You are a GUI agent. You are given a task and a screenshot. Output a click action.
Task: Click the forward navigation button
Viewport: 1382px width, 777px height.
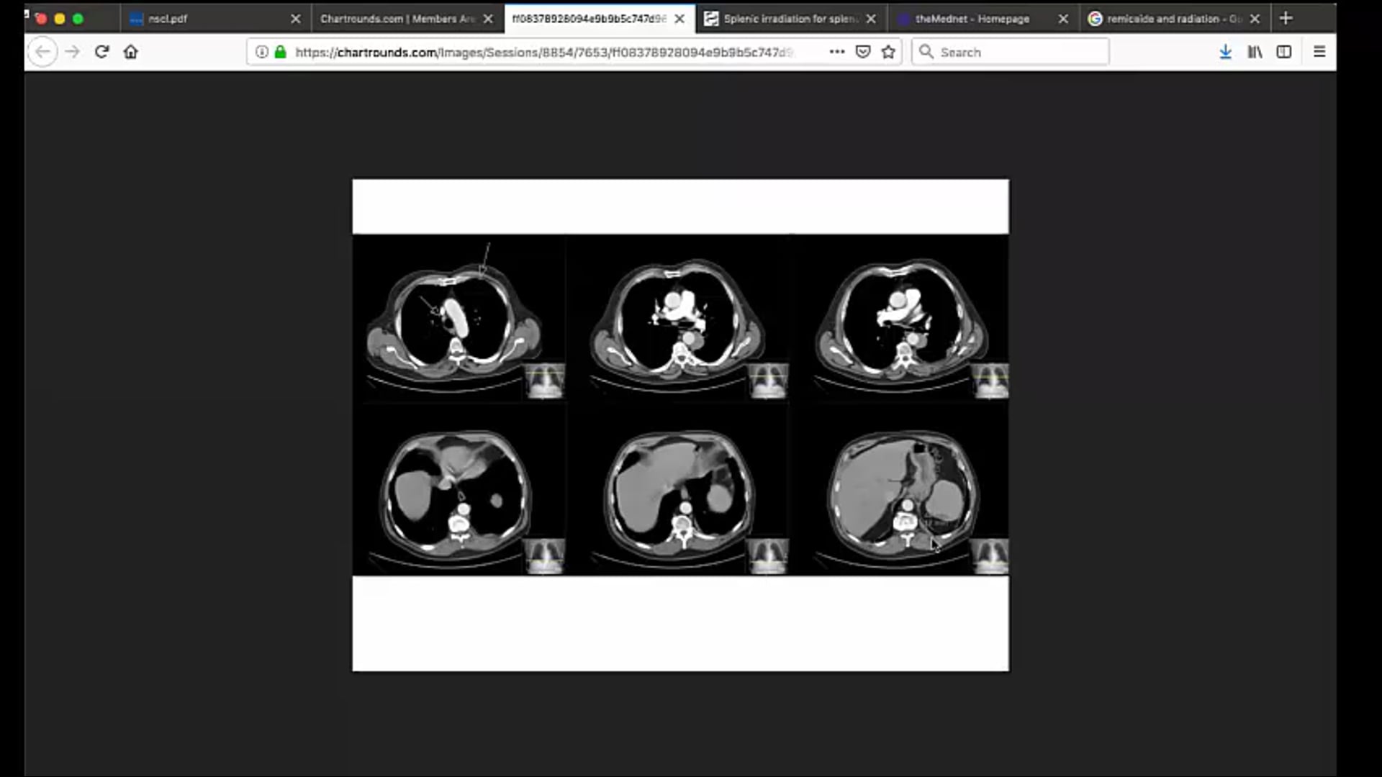[x=72, y=51]
